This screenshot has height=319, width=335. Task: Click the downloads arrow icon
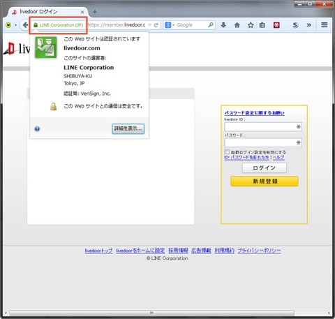click(223, 25)
